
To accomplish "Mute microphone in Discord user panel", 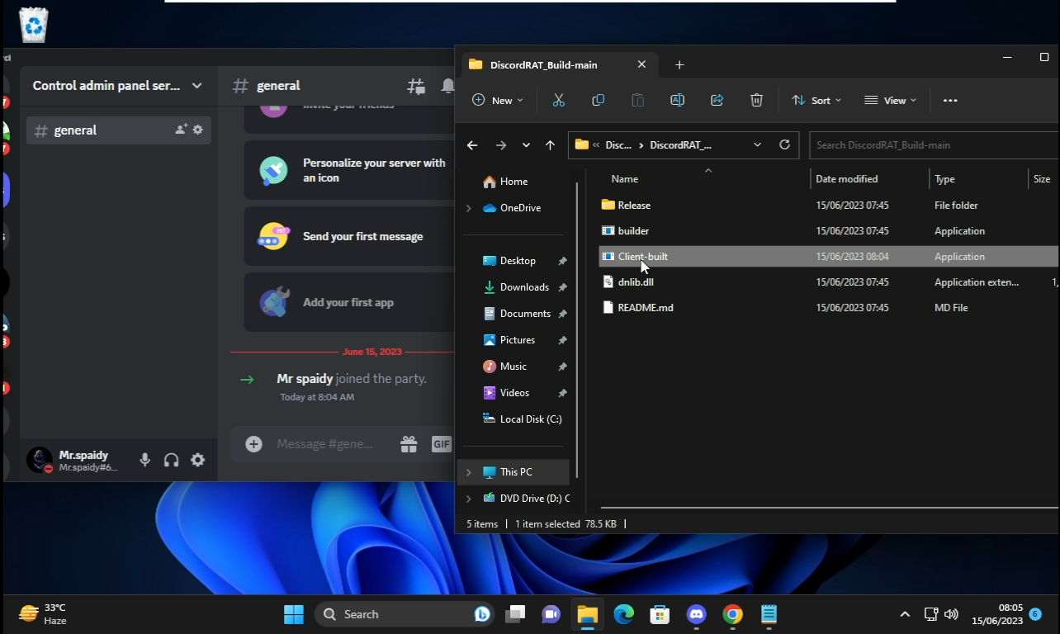I will click(x=145, y=460).
